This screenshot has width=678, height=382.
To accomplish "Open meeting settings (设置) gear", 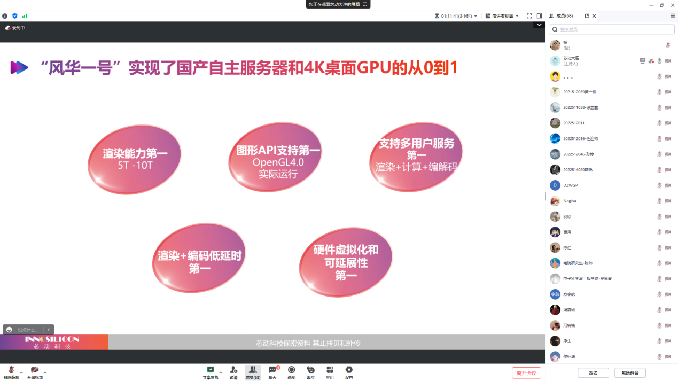I will coord(349,372).
